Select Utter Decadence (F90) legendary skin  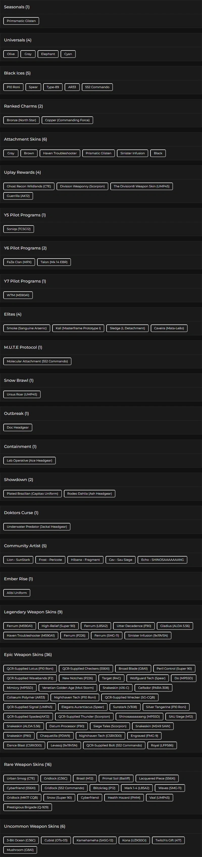pyautogui.click(x=134, y=626)
